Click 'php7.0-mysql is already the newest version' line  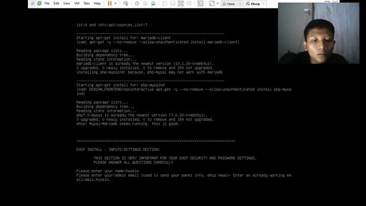(x=142, y=115)
